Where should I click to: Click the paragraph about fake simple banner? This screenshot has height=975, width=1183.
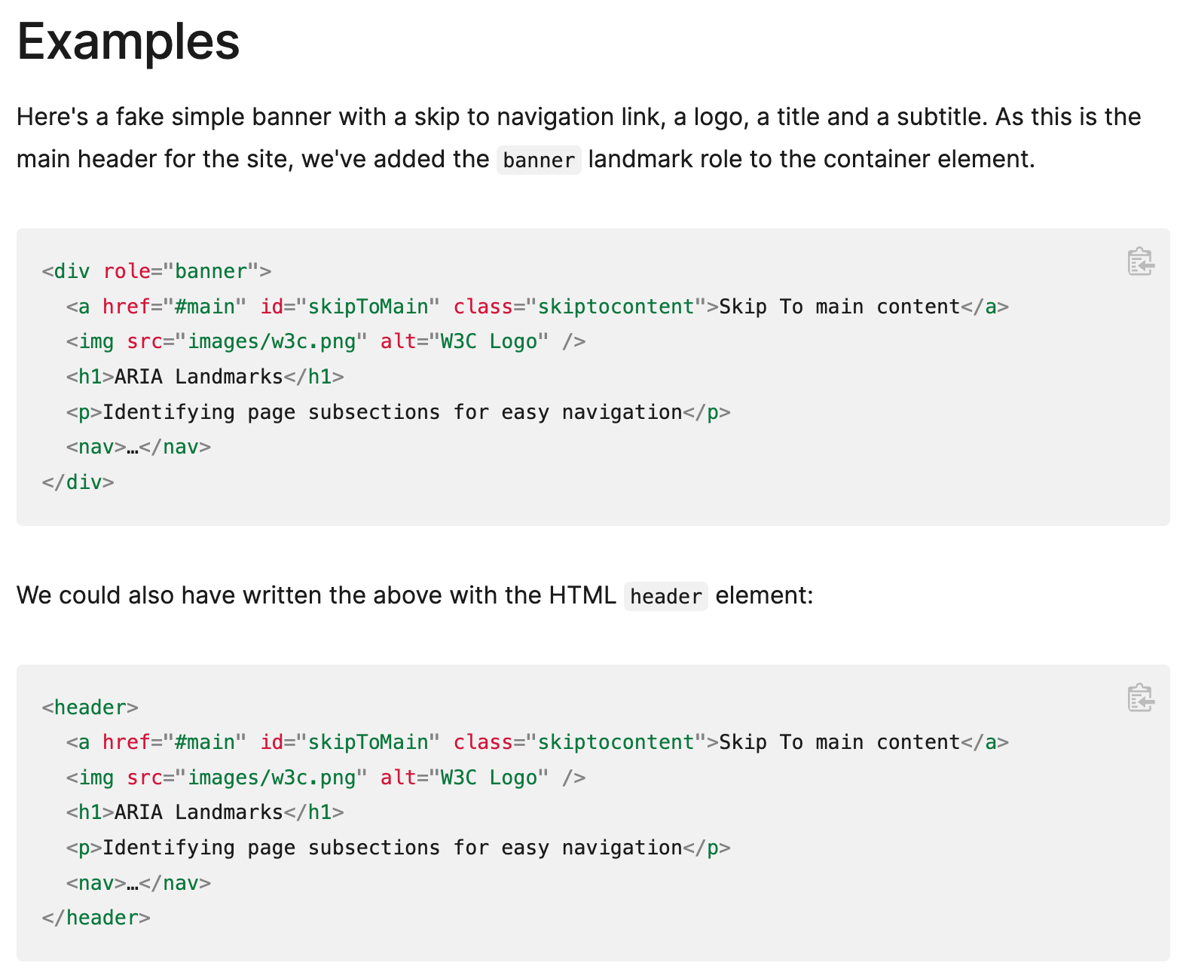[579, 138]
